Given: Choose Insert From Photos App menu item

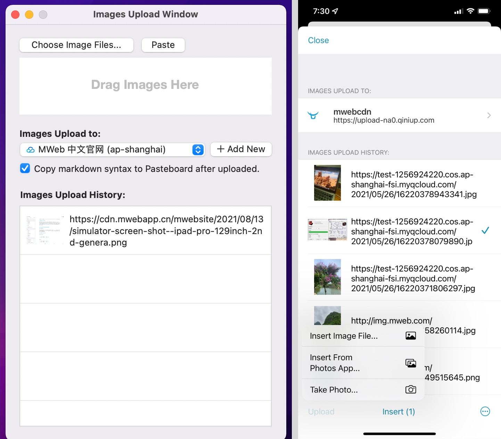Looking at the screenshot, I should click(363, 363).
